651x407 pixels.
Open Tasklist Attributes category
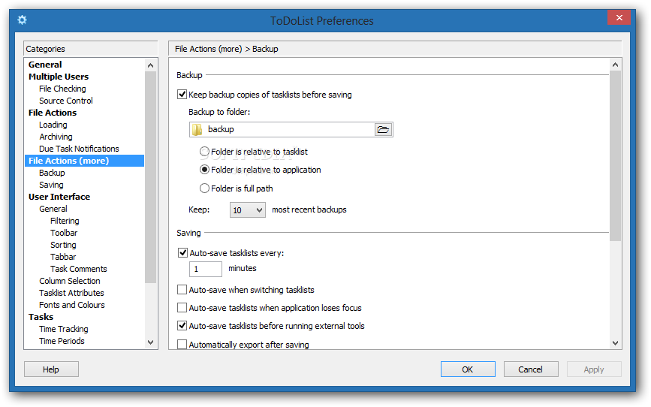71,293
